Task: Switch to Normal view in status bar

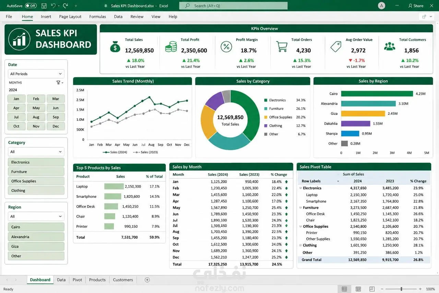Action: [344, 289]
